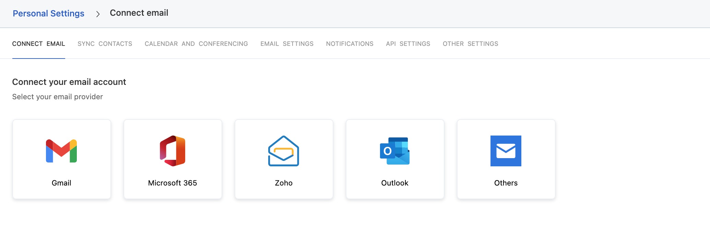Click the Zoho mail envelope icon
This screenshot has height=230, width=710.
284,151
